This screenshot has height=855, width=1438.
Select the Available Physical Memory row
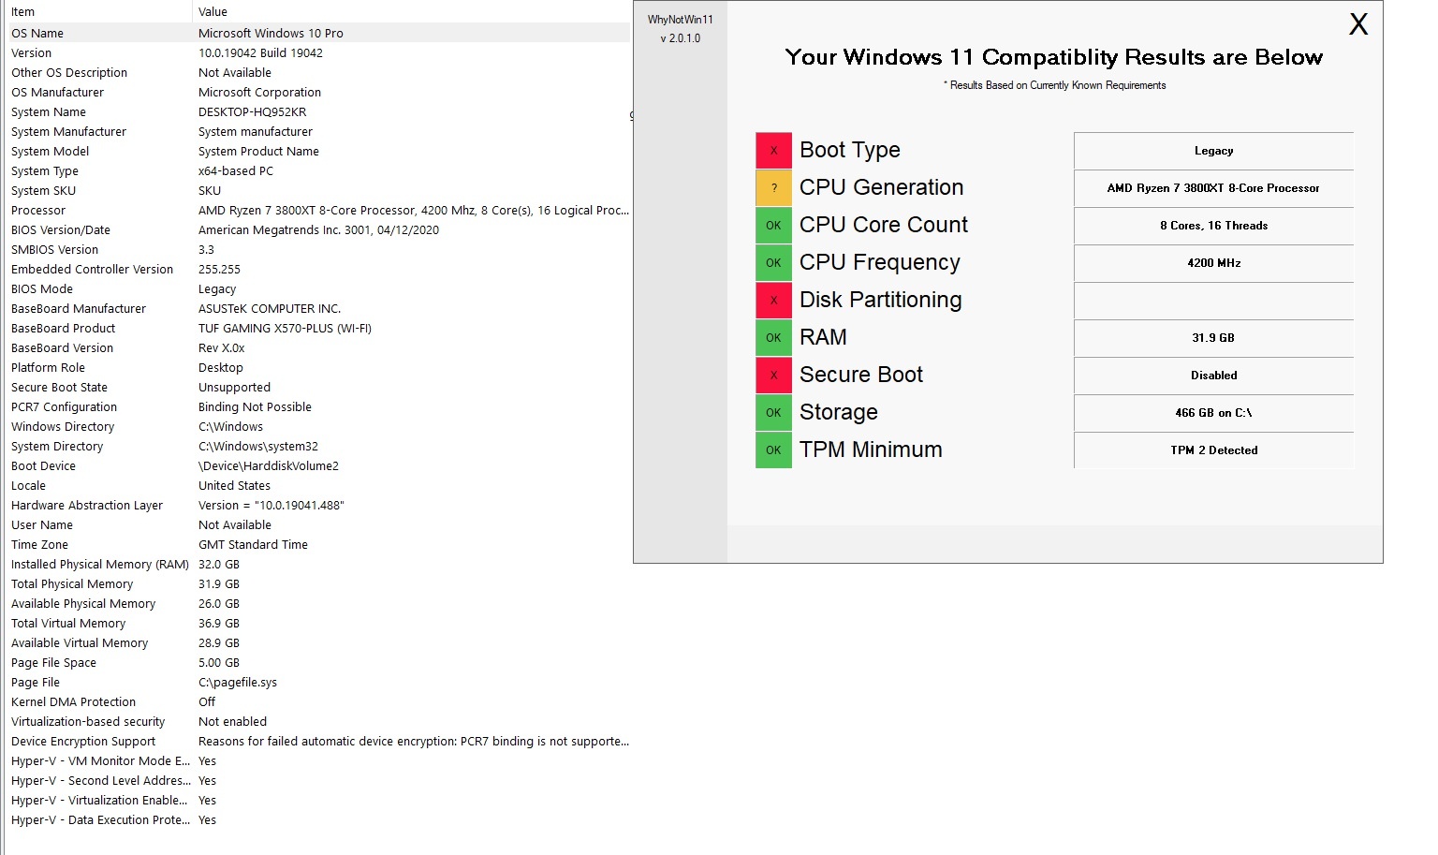coord(317,603)
